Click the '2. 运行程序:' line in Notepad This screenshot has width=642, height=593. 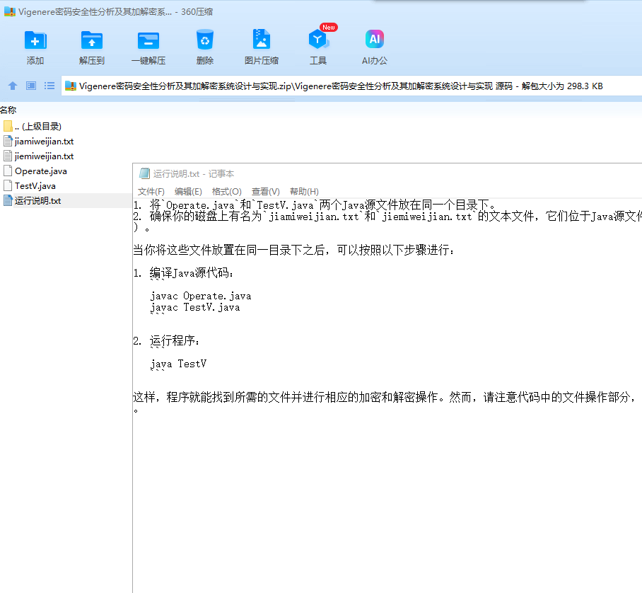click(x=166, y=341)
